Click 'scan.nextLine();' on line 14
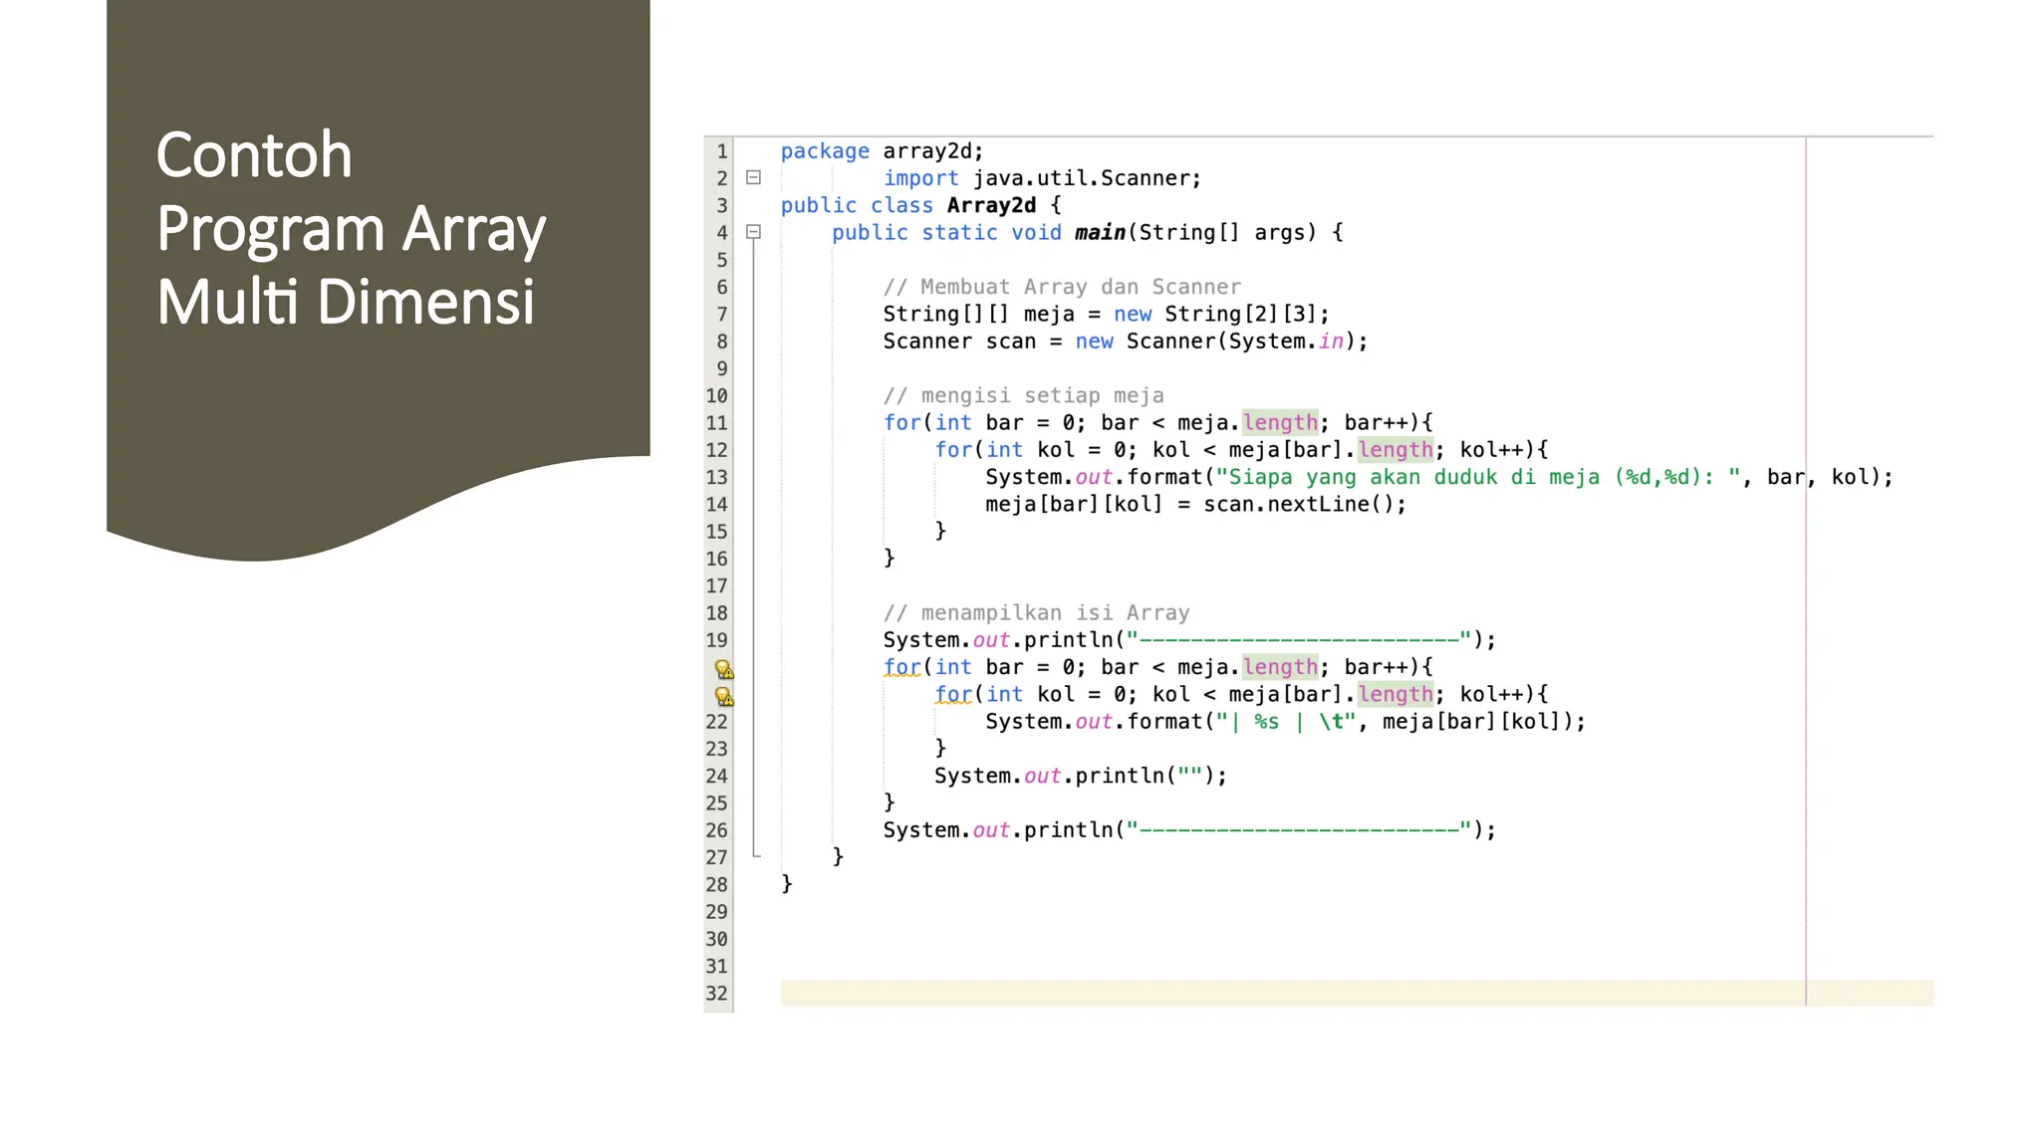Screen dimensions: 2040x1147 tap(1305, 504)
